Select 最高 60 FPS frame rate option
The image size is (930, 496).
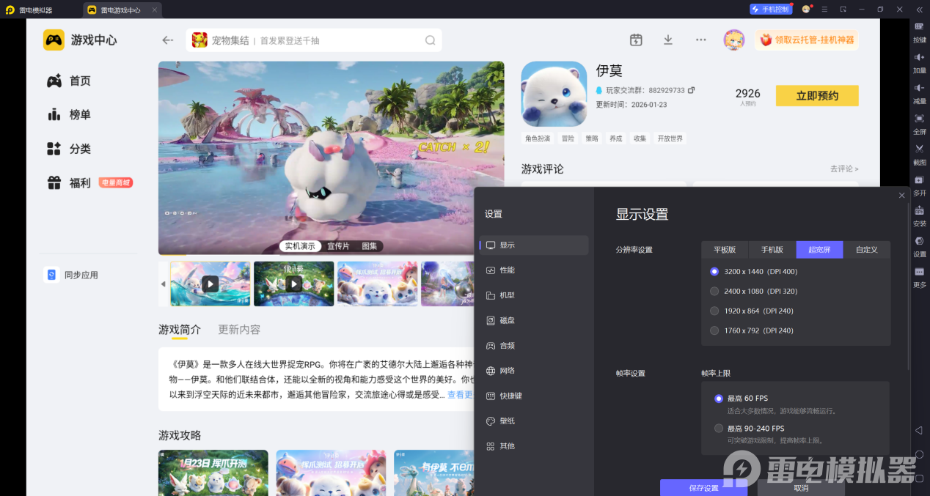click(742, 399)
